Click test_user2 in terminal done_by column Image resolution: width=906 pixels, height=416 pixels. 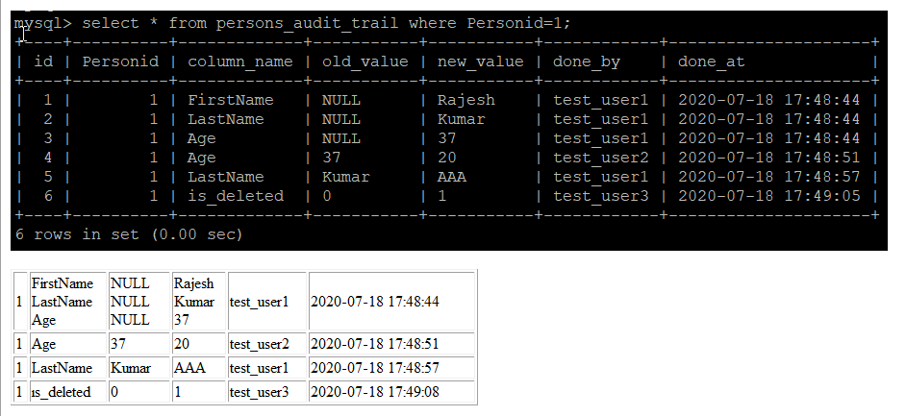[x=601, y=158]
